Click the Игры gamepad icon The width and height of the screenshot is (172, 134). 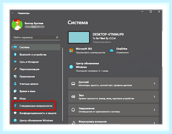pyautogui.click(x=15, y=98)
